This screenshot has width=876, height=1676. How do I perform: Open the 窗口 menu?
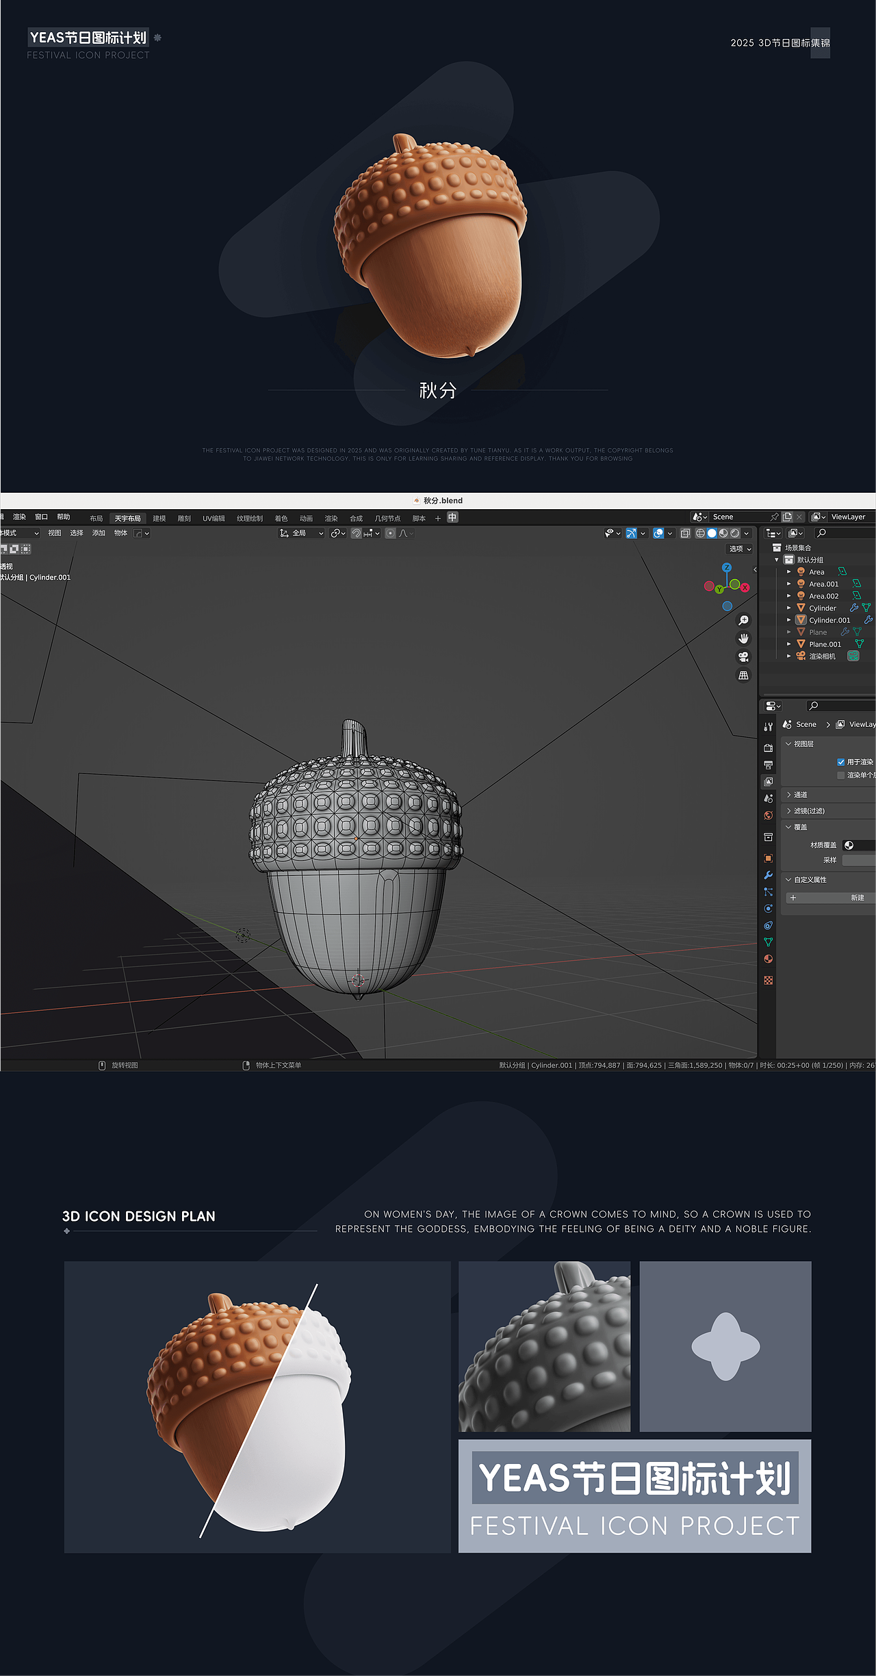click(41, 517)
